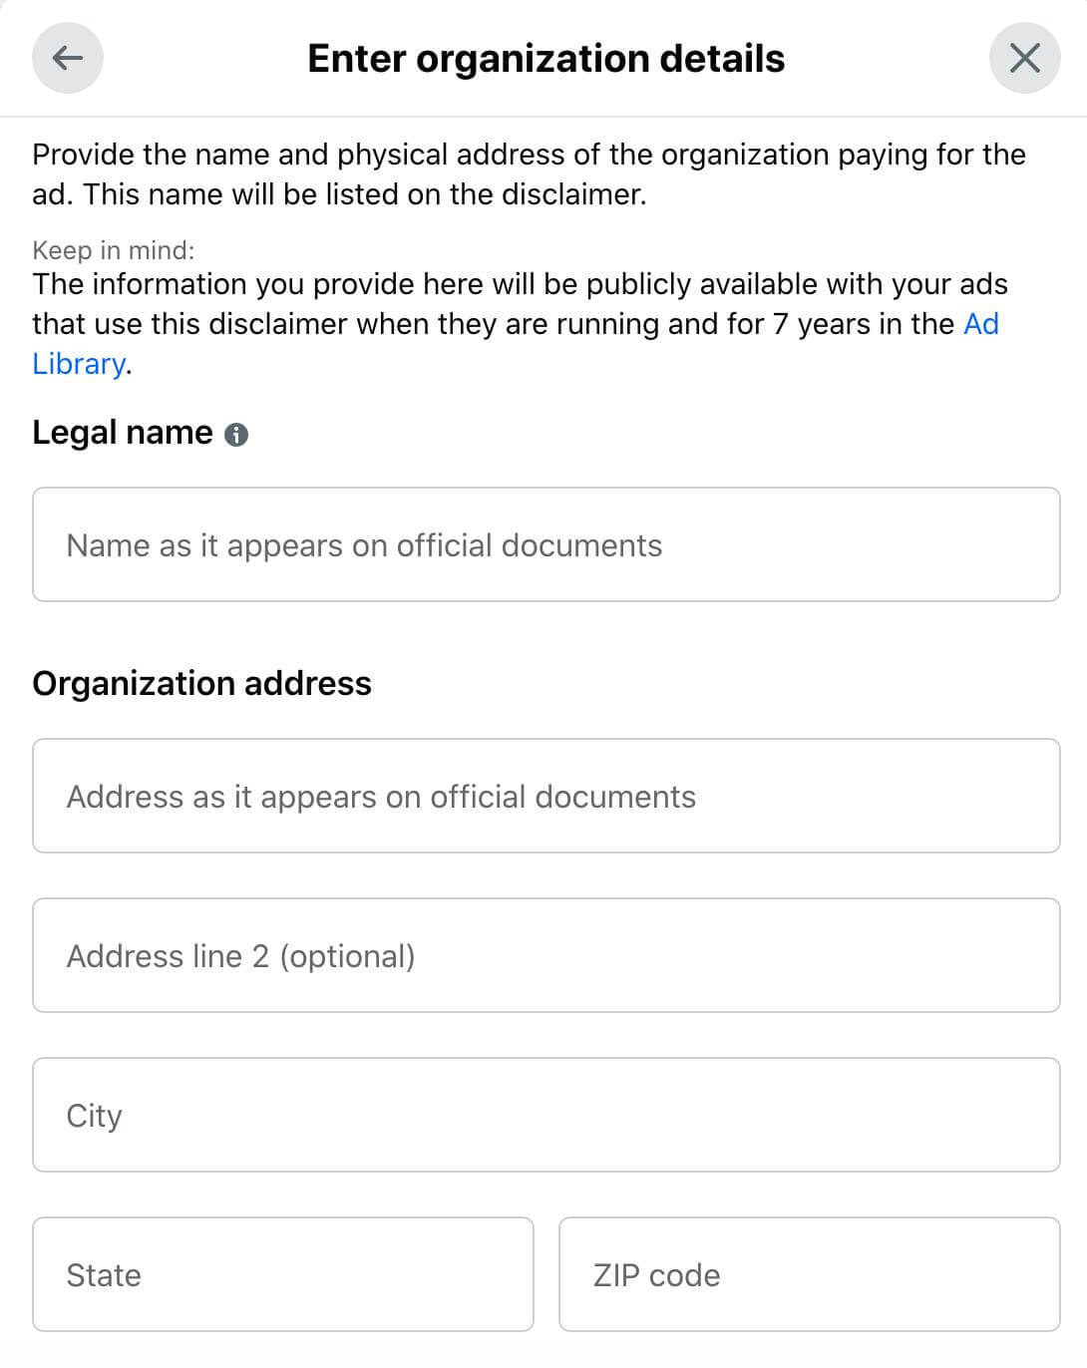
Task: Click the Name as it appears placeholder
Action: click(364, 545)
